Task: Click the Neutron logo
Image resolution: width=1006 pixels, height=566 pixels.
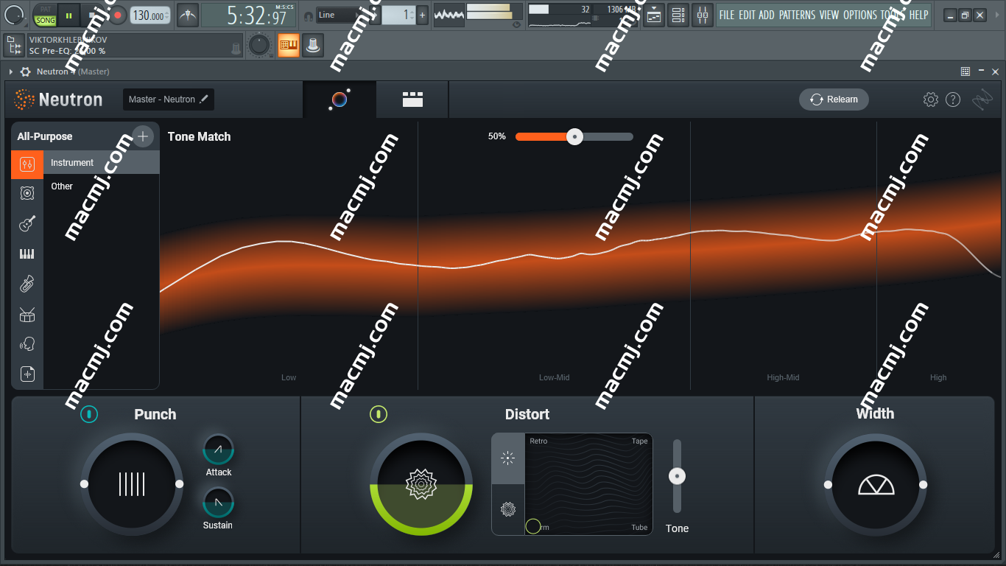Action: (59, 99)
